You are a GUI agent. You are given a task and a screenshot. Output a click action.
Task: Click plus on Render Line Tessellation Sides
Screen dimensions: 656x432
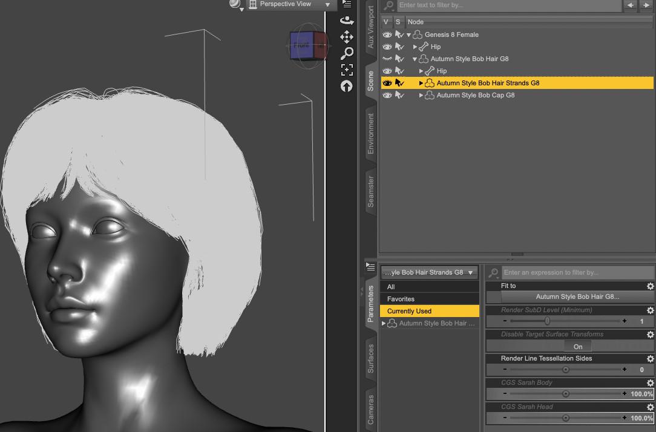(625, 369)
